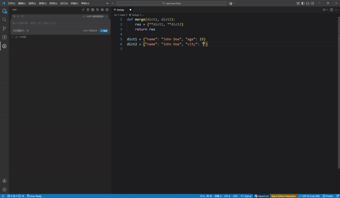
Task: Open the Source Control view
Action: [4, 28]
